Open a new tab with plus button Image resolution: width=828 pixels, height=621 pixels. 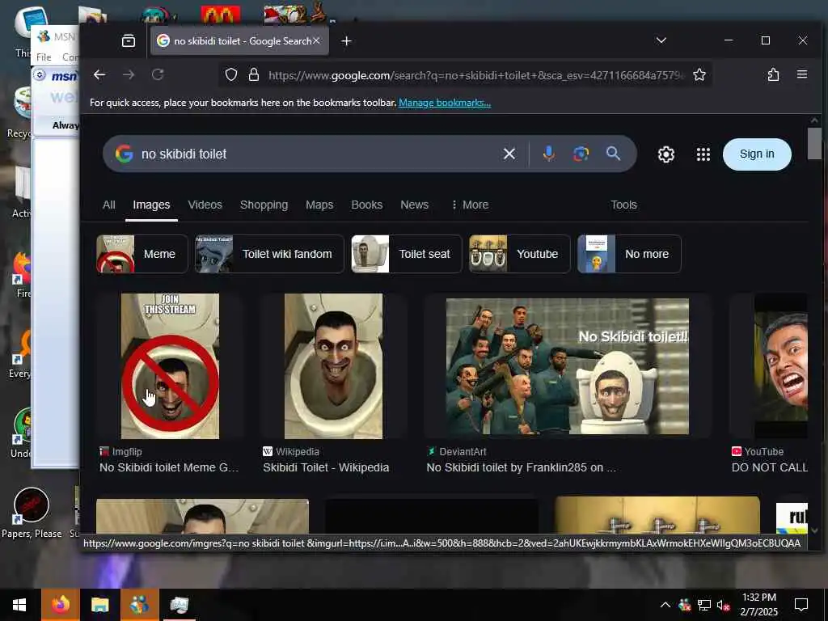click(x=346, y=40)
